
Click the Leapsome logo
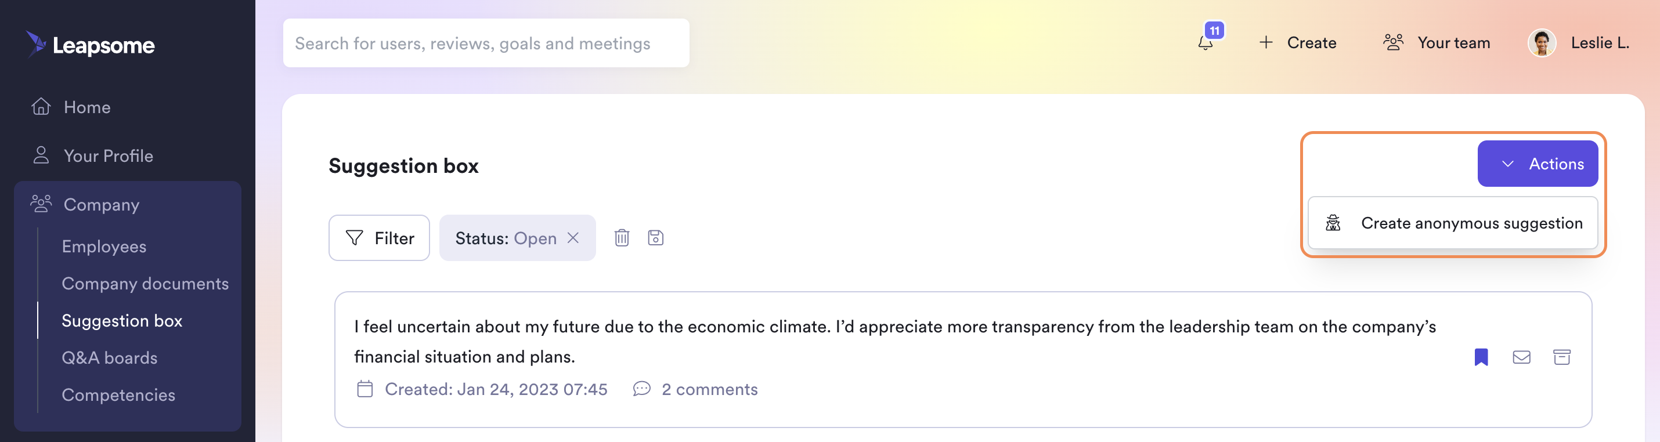coord(90,45)
